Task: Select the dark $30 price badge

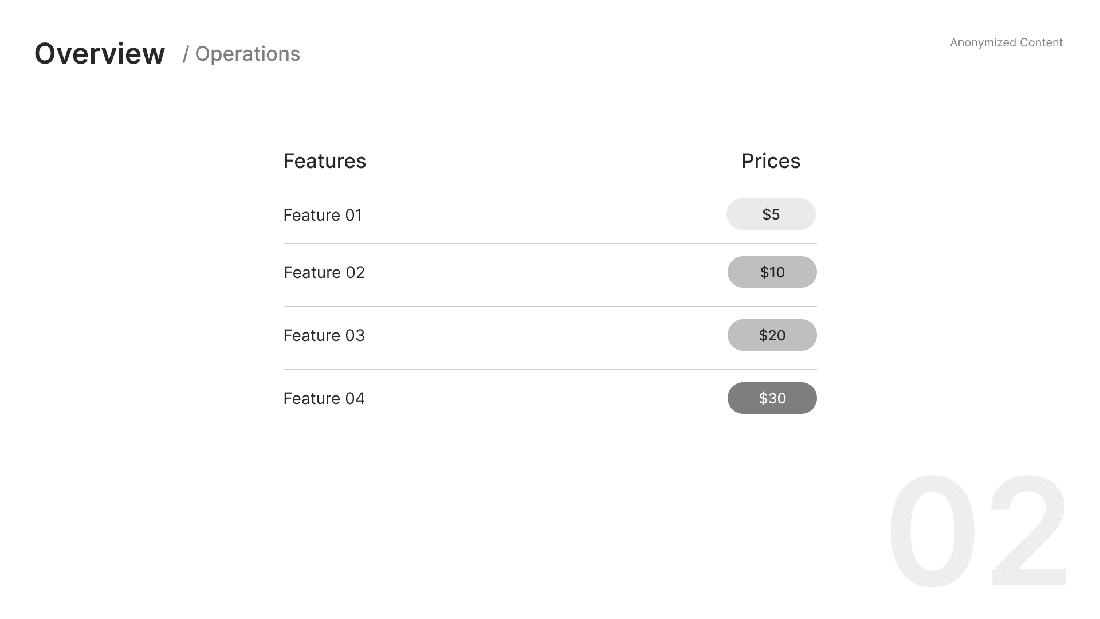Action: point(772,398)
